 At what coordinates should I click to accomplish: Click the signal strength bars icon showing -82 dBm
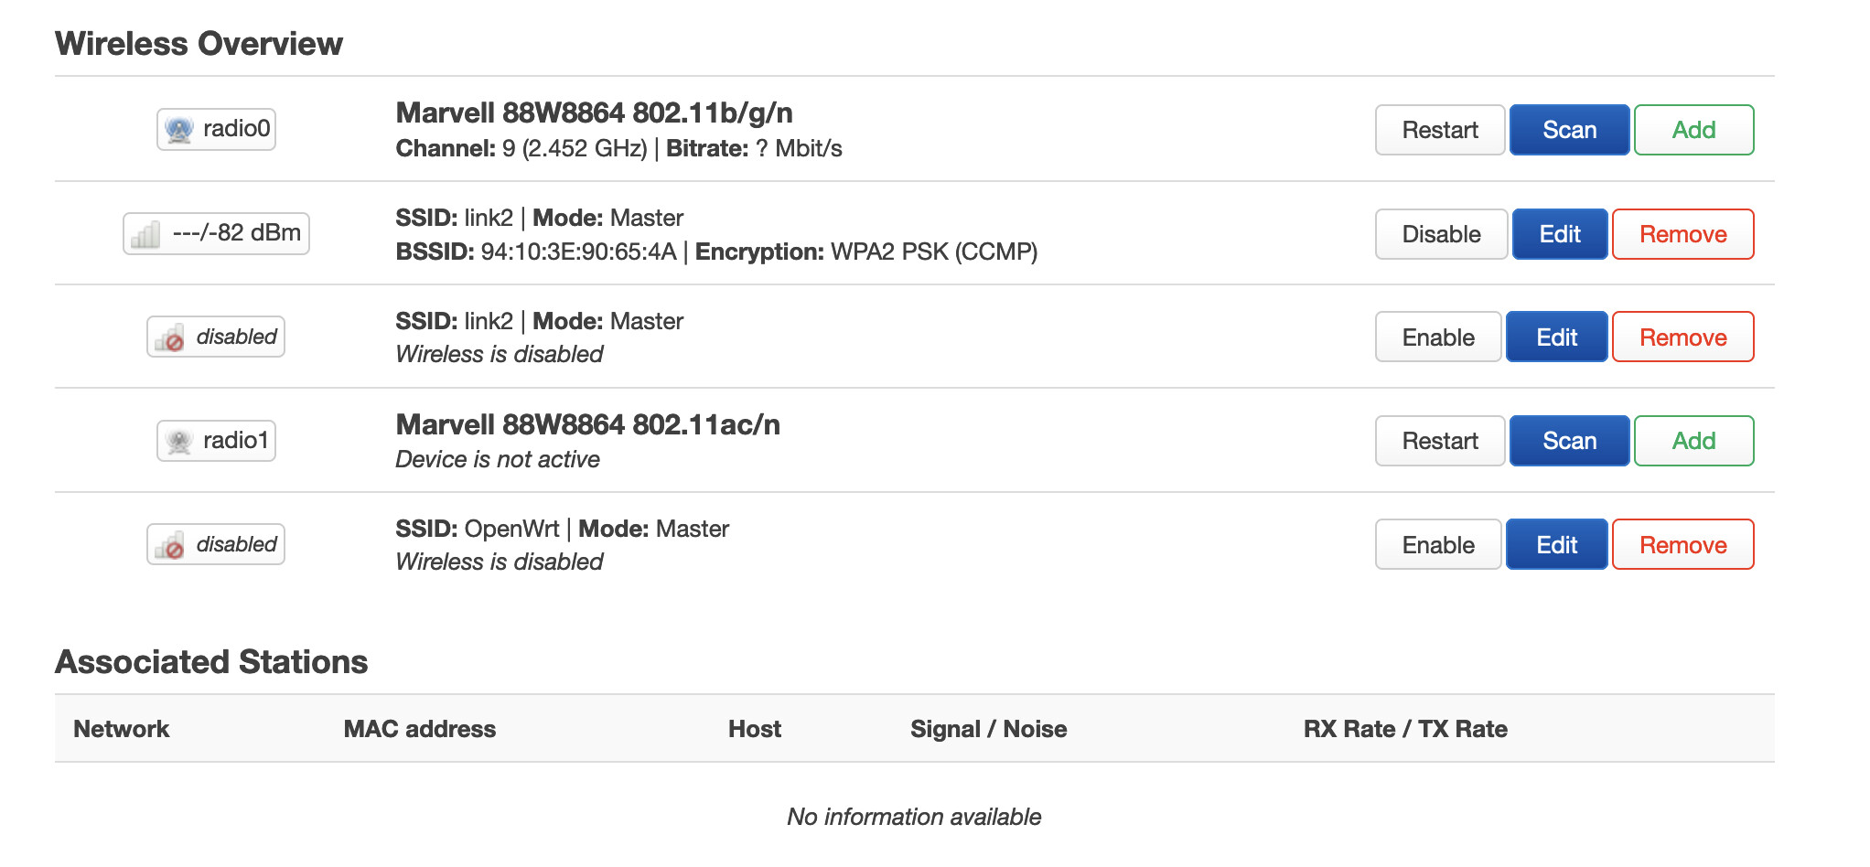click(x=145, y=234)
